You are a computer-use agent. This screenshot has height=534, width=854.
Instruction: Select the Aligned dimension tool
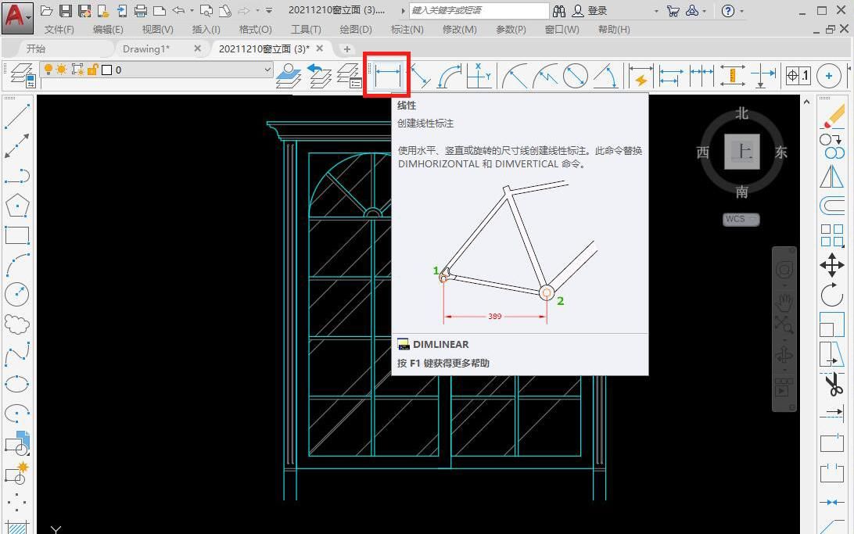point(421,76)
